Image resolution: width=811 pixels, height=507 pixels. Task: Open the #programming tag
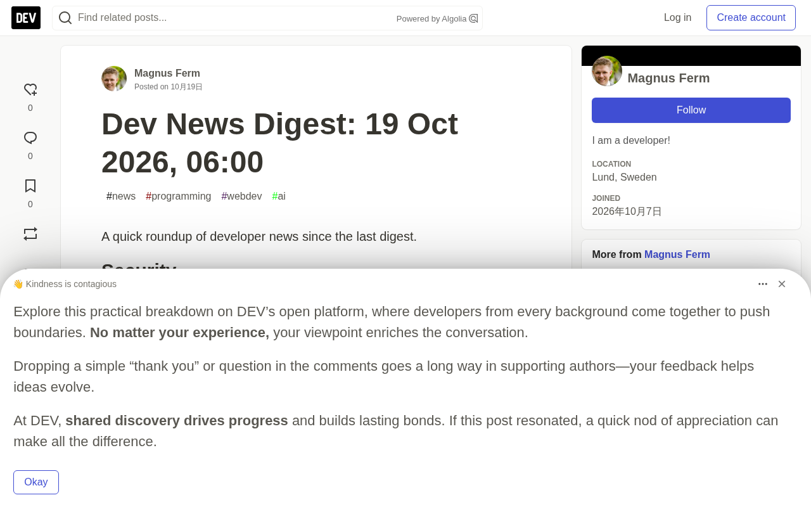click(x=179, y=196)
